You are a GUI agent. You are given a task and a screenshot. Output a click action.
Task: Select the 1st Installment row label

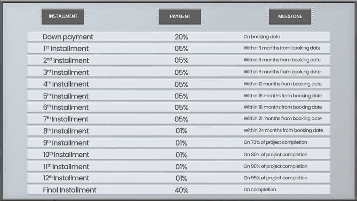66,49
